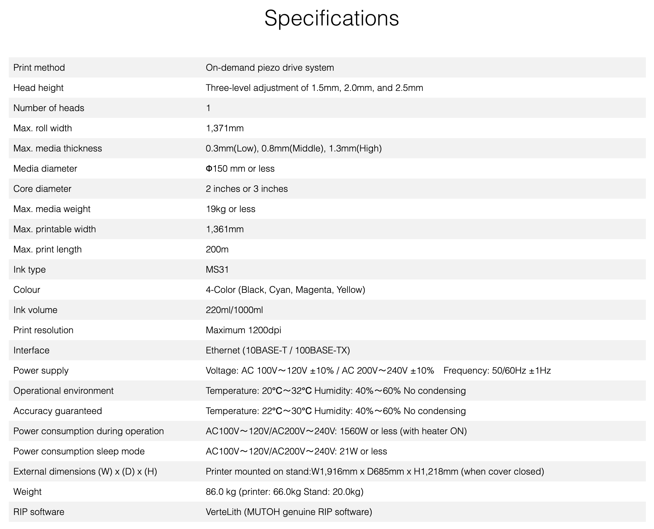Click the 86.0 kg weight value

click(x=284, y=492)
